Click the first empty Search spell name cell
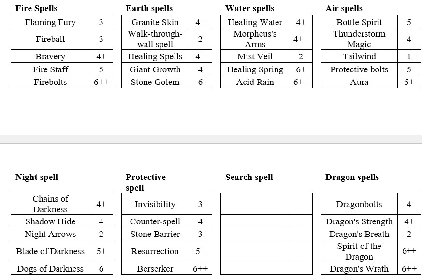The height and width of the screenshot is (276, 422). [x=255, y=204]
